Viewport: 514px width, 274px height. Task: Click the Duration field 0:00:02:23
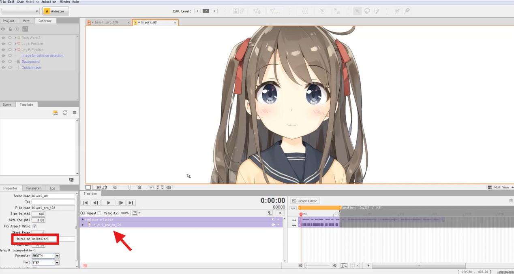53,239
